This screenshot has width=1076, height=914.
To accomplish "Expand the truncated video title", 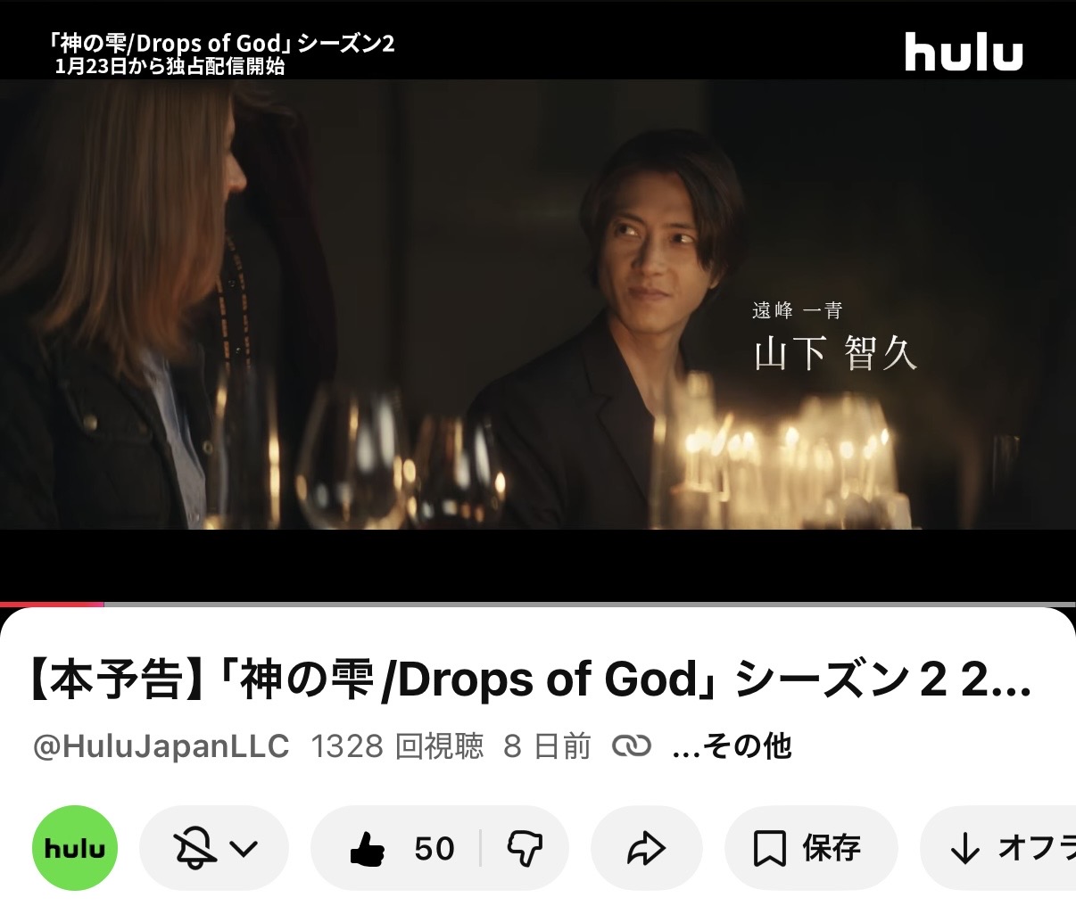I will pos(531,680).
